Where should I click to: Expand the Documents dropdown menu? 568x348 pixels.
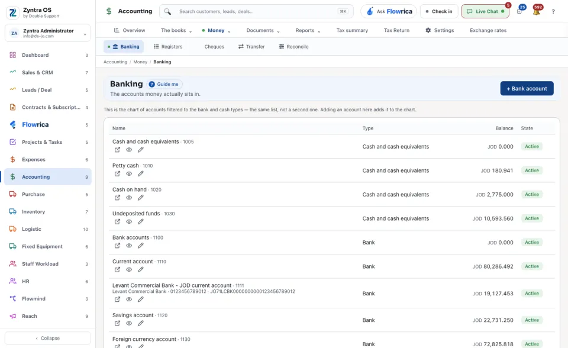point(263,30)
